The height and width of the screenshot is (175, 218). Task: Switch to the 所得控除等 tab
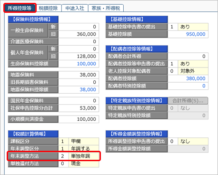coord(20,8)
